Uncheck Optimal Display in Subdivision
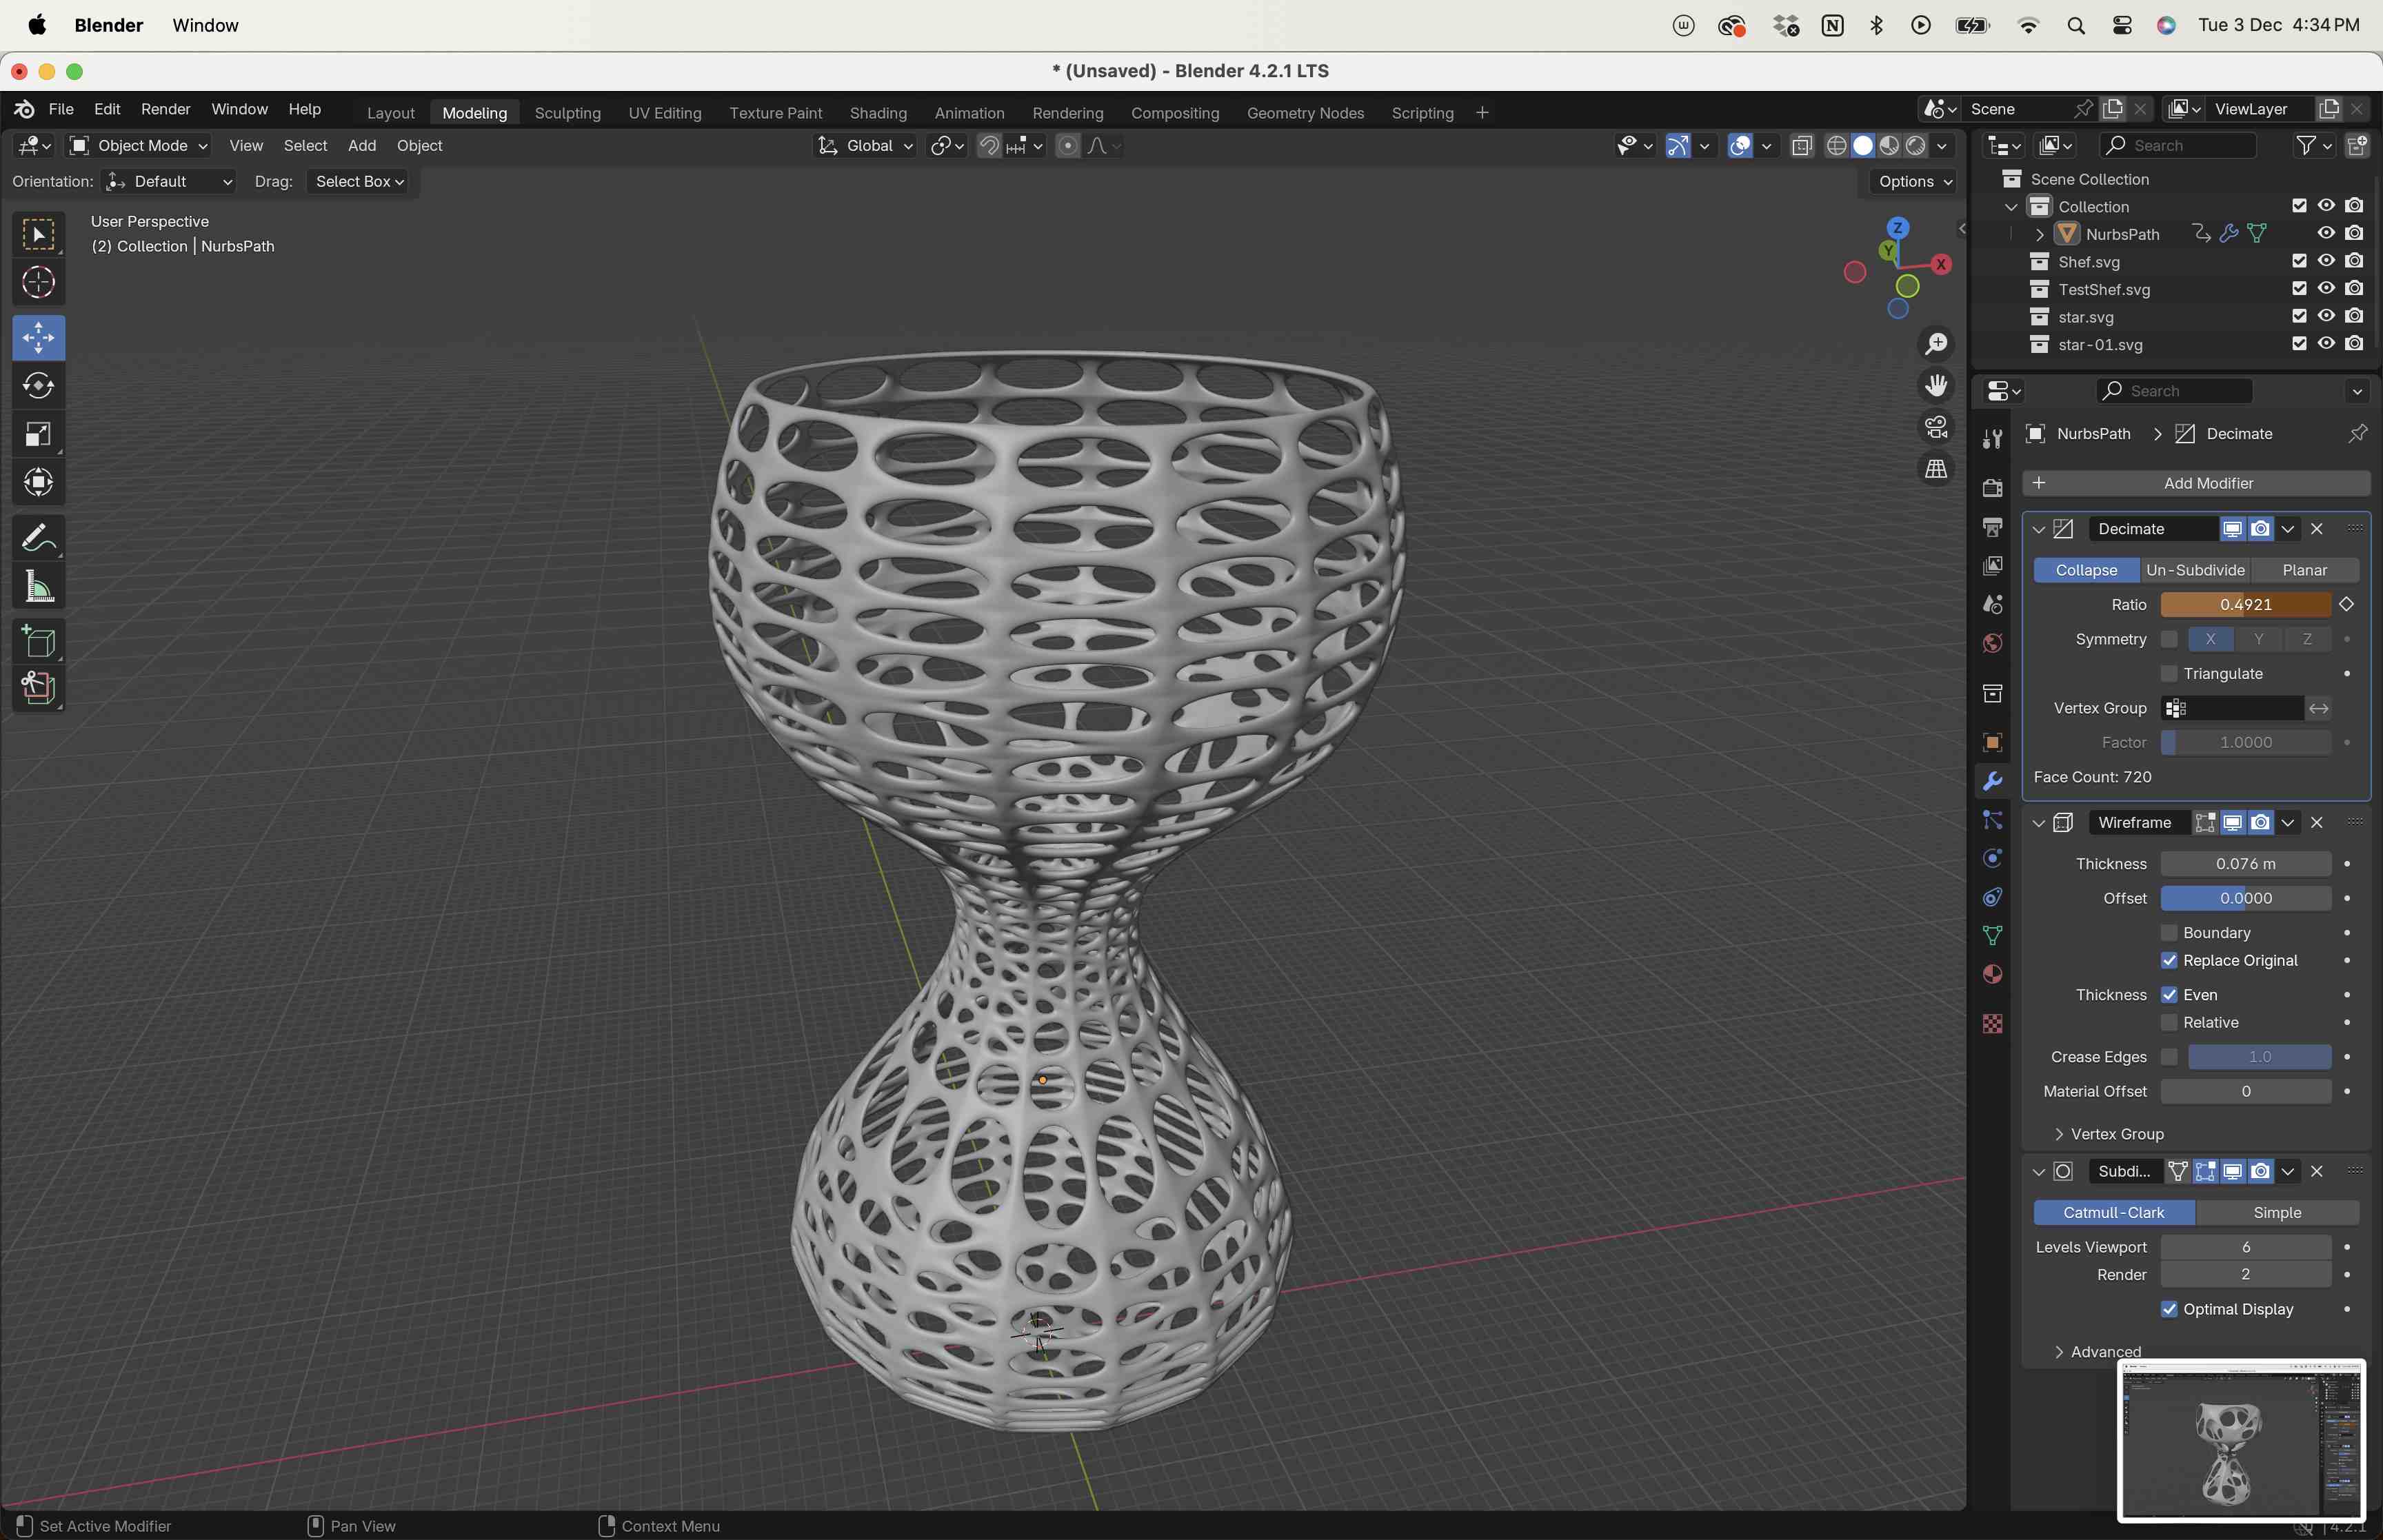The width and height of the screenshot is (2383, 1540). pos(2169,1310)
